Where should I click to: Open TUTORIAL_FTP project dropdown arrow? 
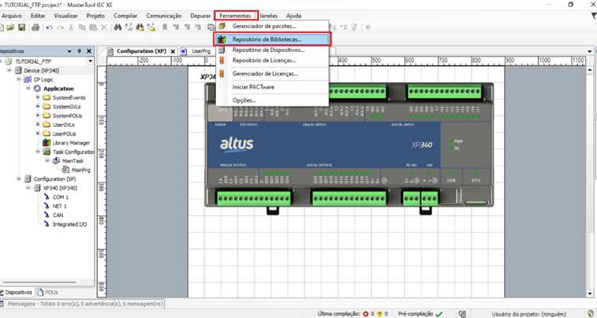pyautogui.click(x=90, y=61)
